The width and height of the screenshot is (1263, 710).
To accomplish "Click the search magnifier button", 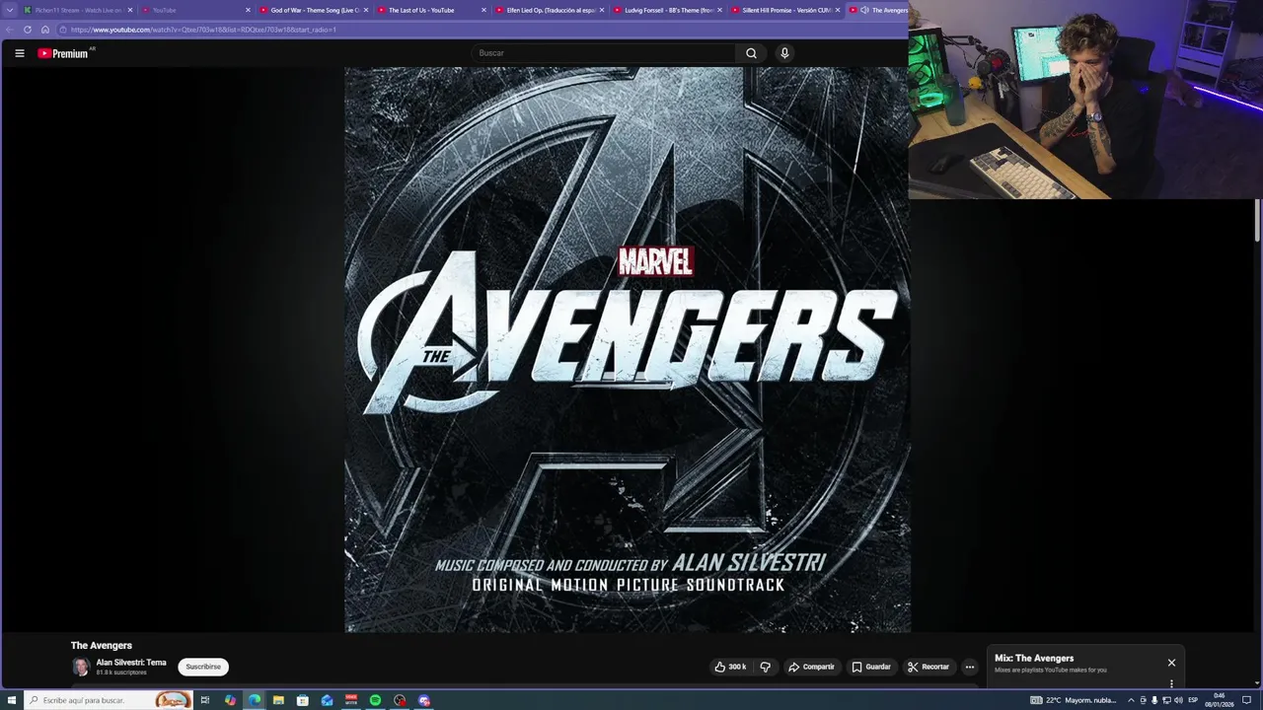I will tap(751, 53).
